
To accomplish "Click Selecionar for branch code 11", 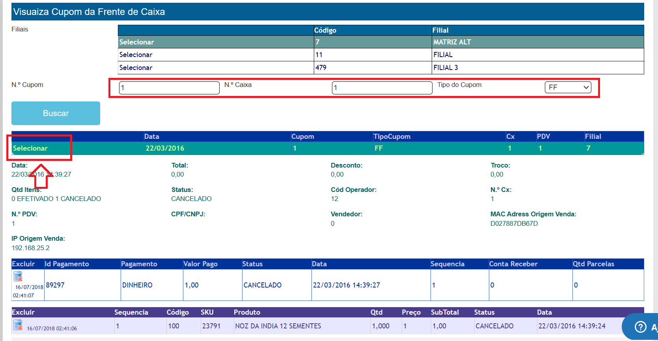I will pos(136,55).
